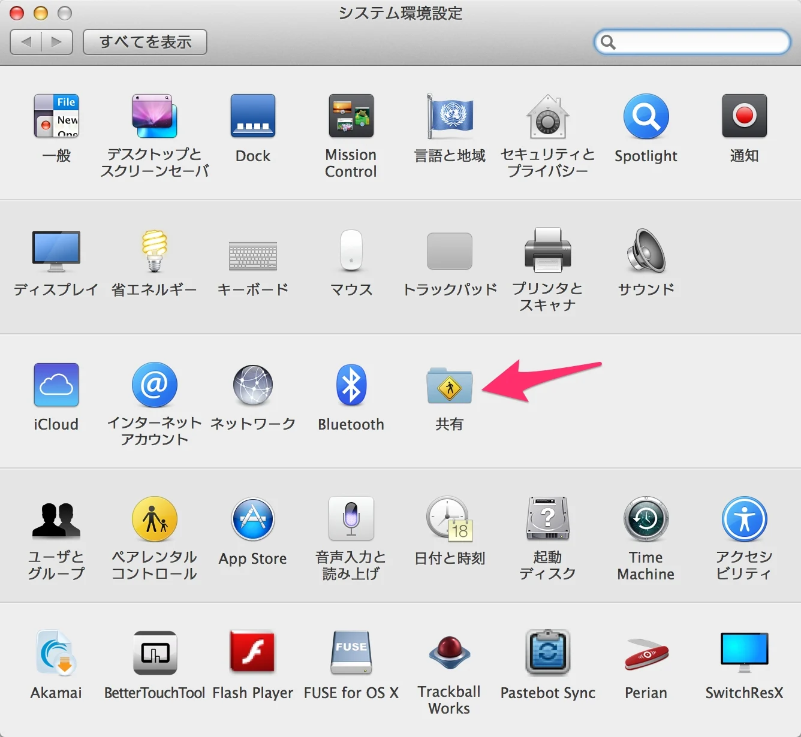Open 共有 (Sharing) preferences
Viewport: 801px width, 737px height.
[450, 385]
